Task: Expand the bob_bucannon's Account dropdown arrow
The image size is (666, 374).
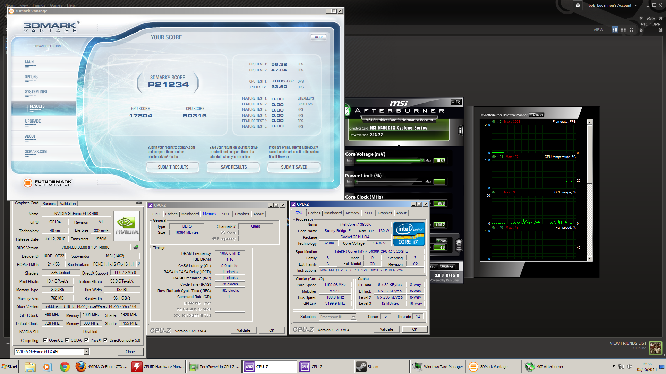Action: 635,5
